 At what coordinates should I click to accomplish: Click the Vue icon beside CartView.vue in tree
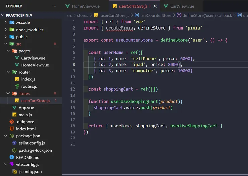click(17, 58)
